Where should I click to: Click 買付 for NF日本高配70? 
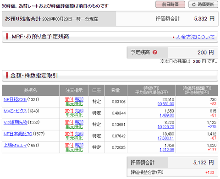pyautogui.click(x=69, y=134)
